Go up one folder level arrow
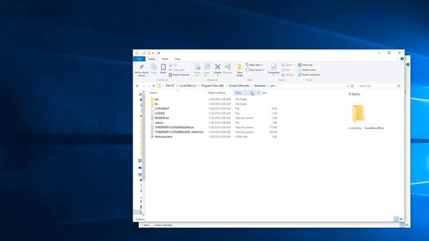This screenshot has width=429, height=241. point(154,86)
